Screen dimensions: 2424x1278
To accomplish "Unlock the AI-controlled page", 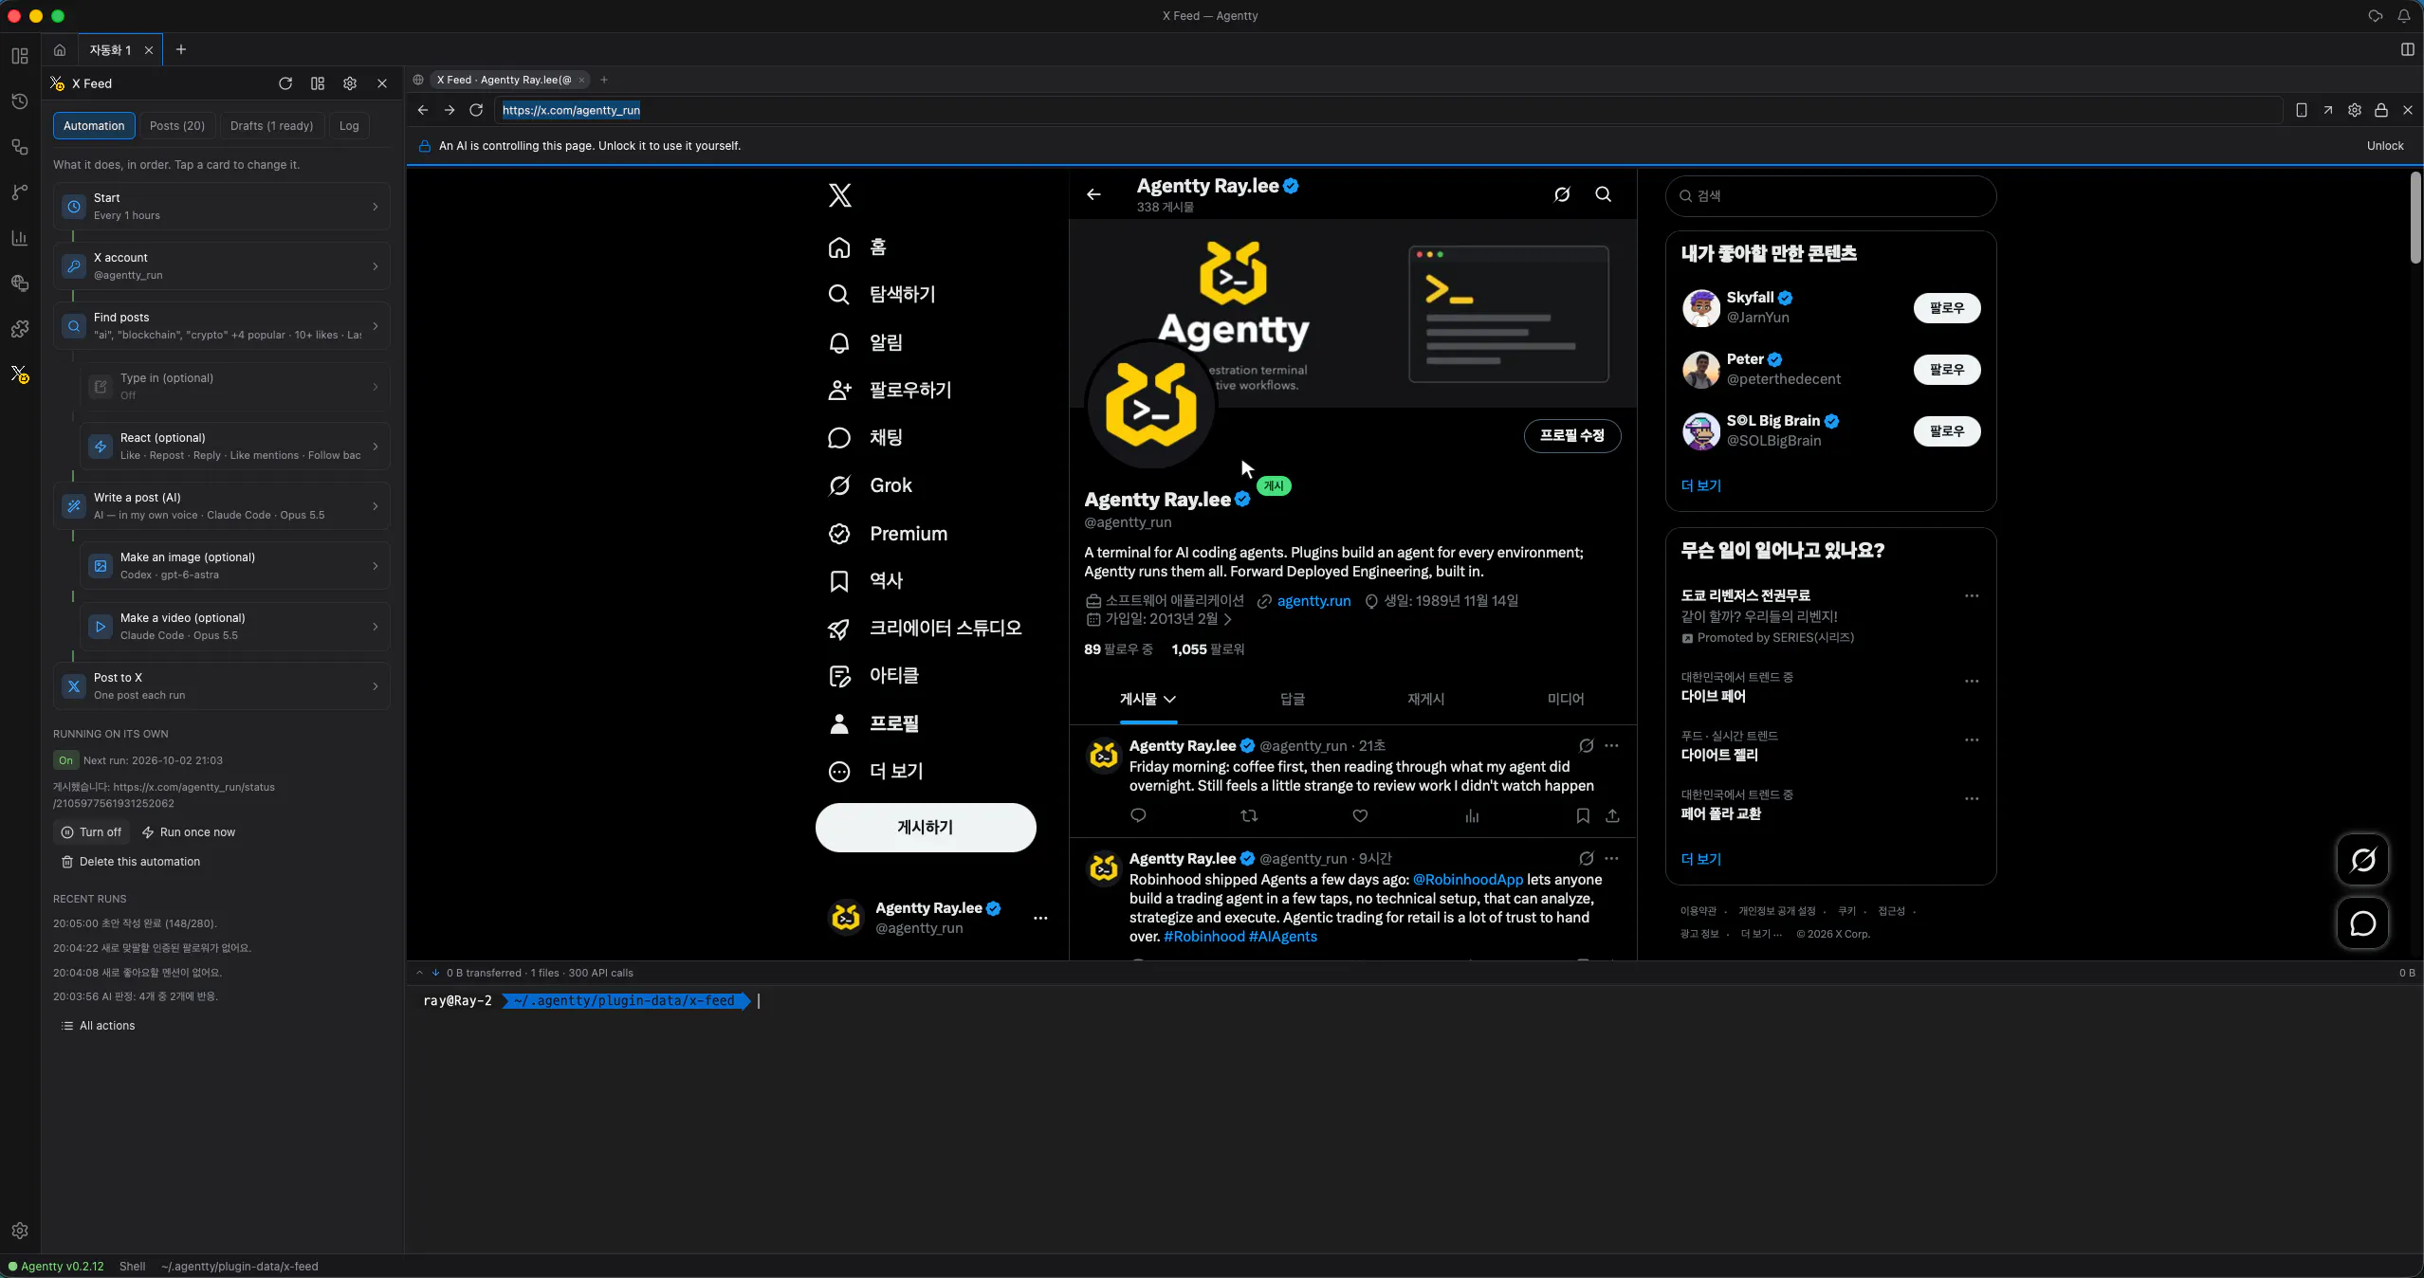I will (2384, 146).
